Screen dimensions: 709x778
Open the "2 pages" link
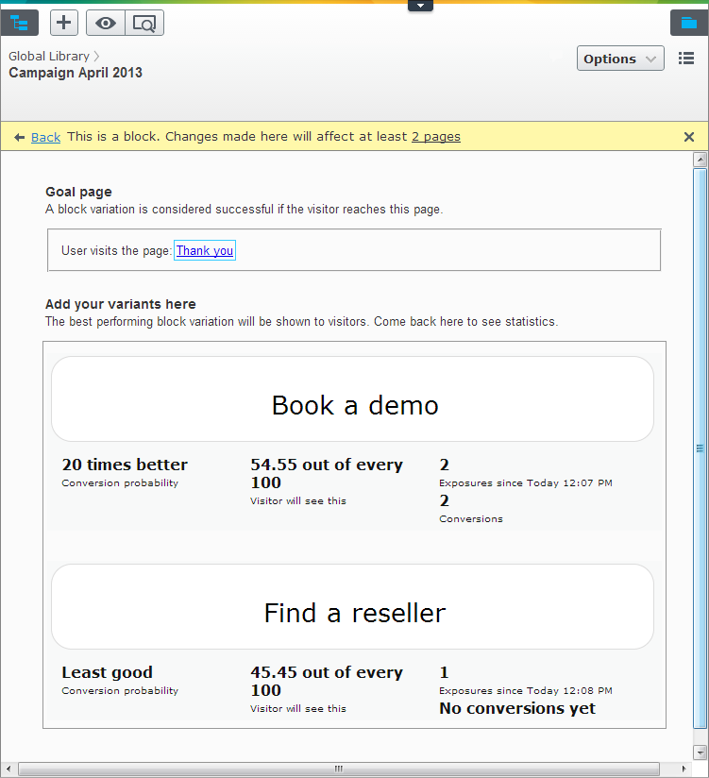[x=436, y=137]
